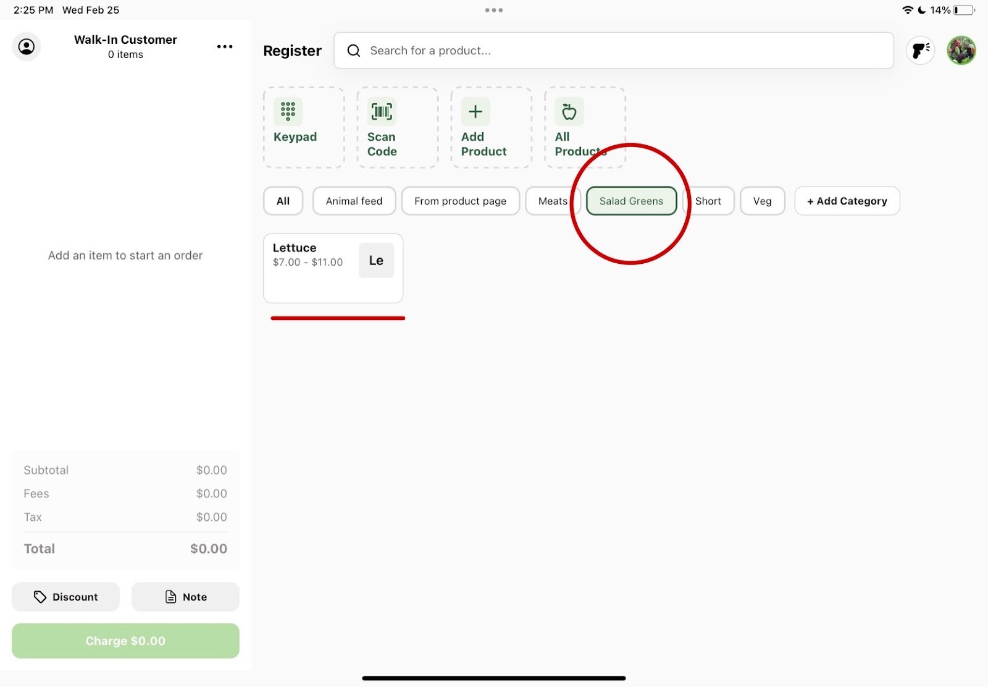Click the search magnifier icon
This screenshot has width=988, height=687.
[x=354, y=51]
